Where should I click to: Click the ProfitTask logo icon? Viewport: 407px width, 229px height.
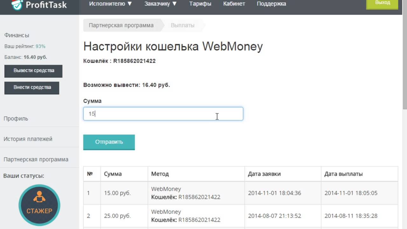pos(17,4)
